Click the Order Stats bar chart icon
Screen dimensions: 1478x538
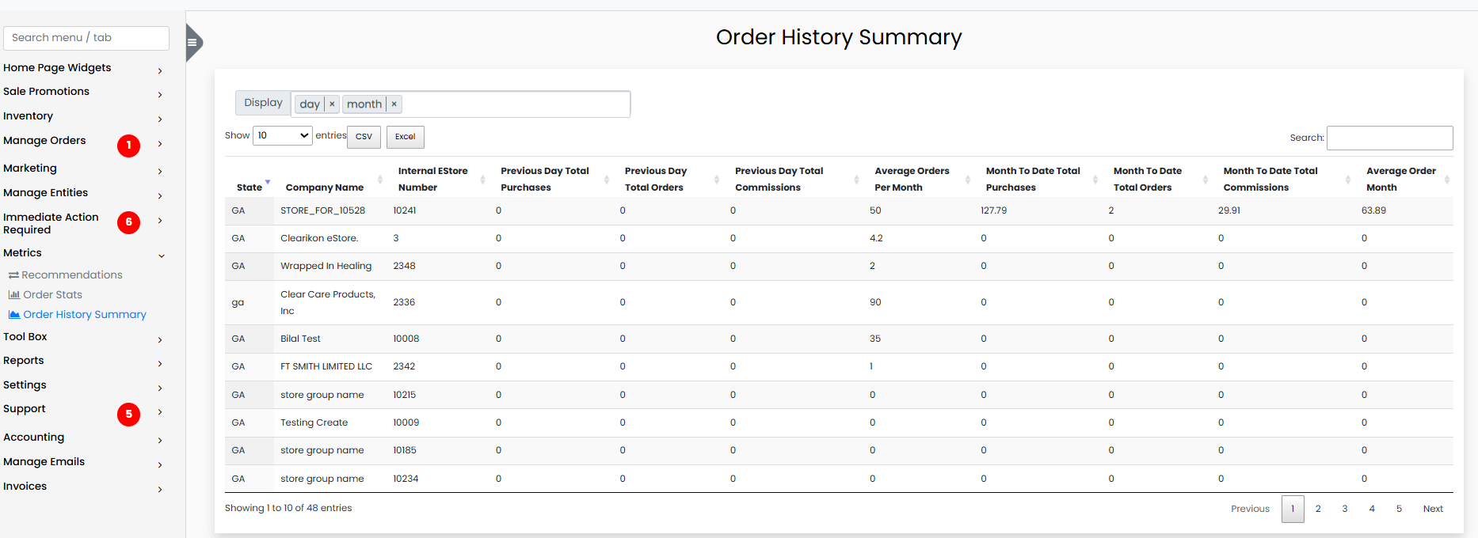tap(13, 295)
